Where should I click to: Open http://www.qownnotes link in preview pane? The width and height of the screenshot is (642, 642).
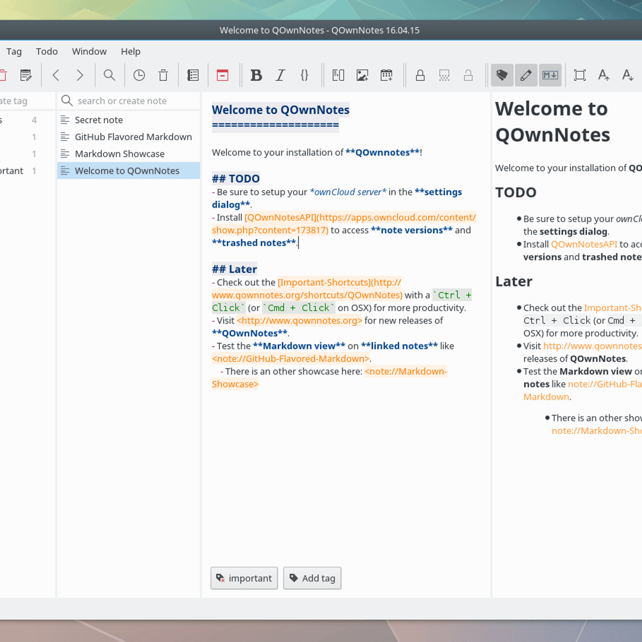coord(592,346)
